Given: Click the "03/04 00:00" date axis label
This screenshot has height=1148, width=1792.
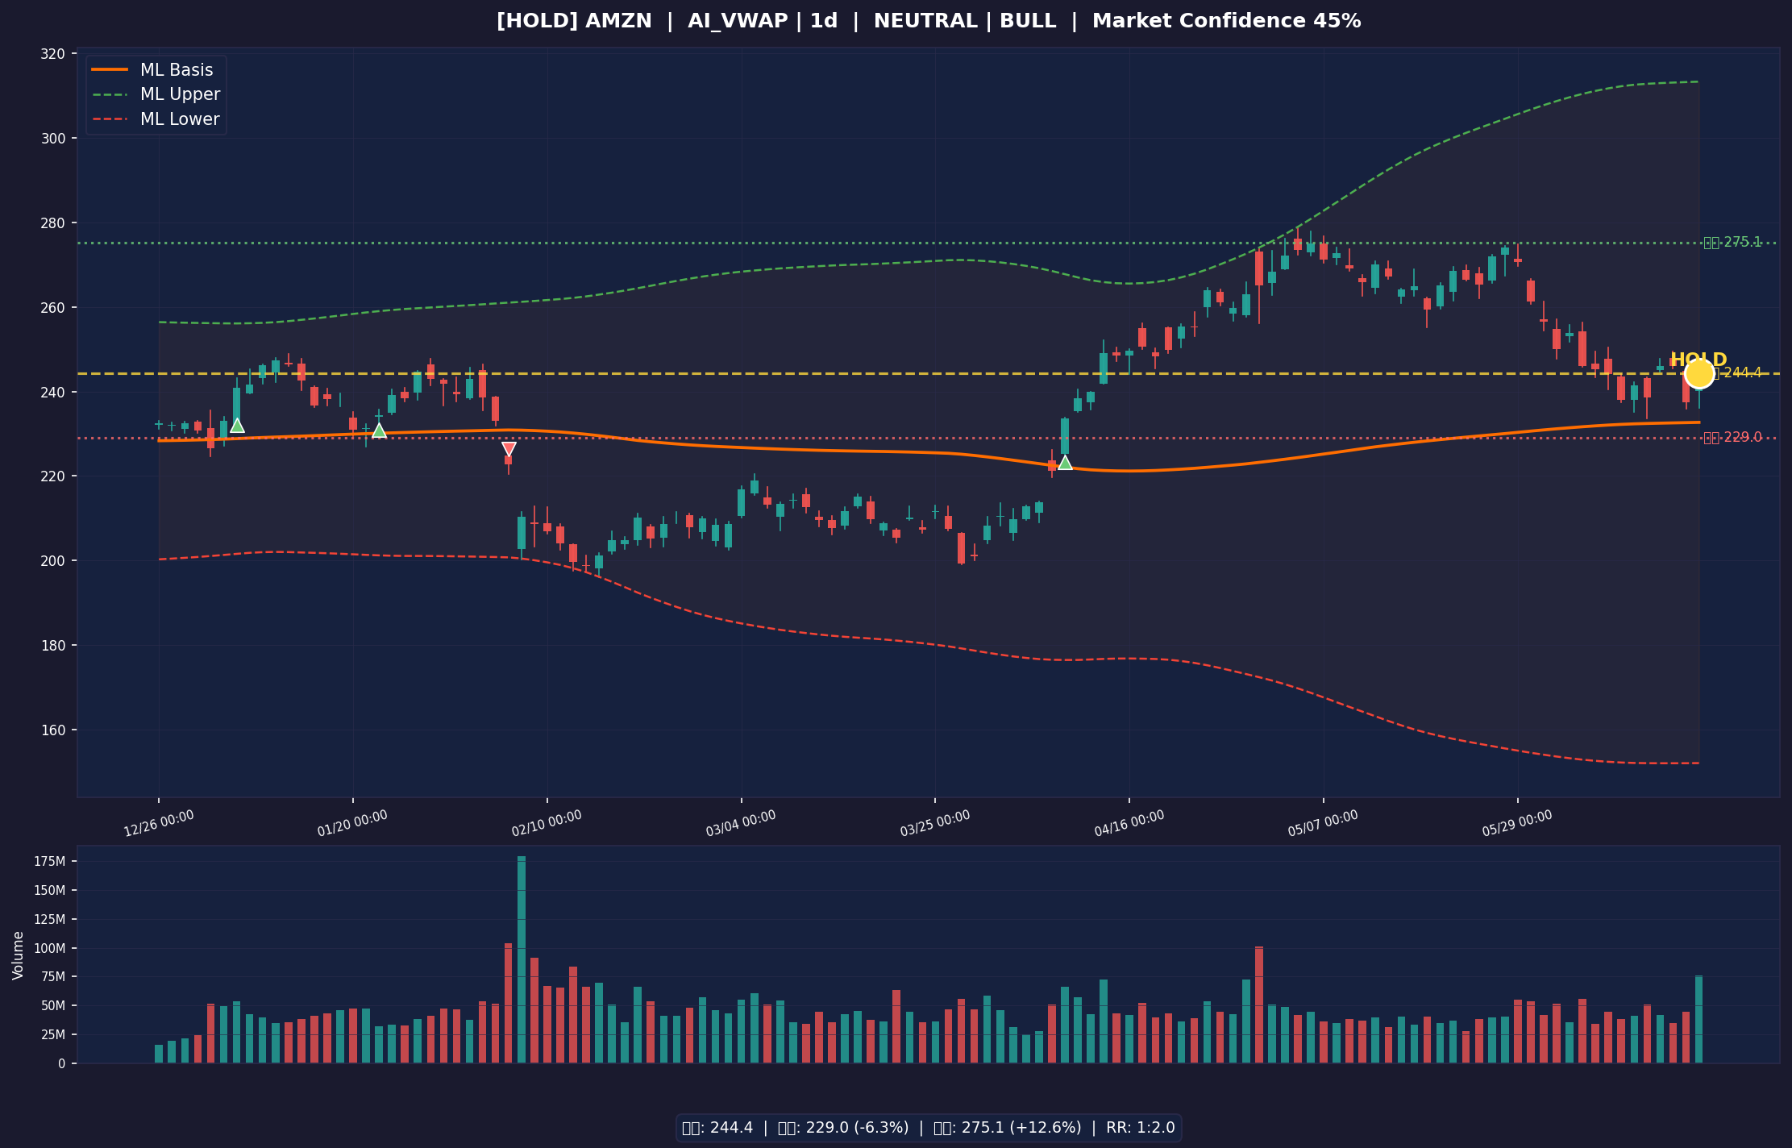Looking at the screenshot, I should 741,823.
